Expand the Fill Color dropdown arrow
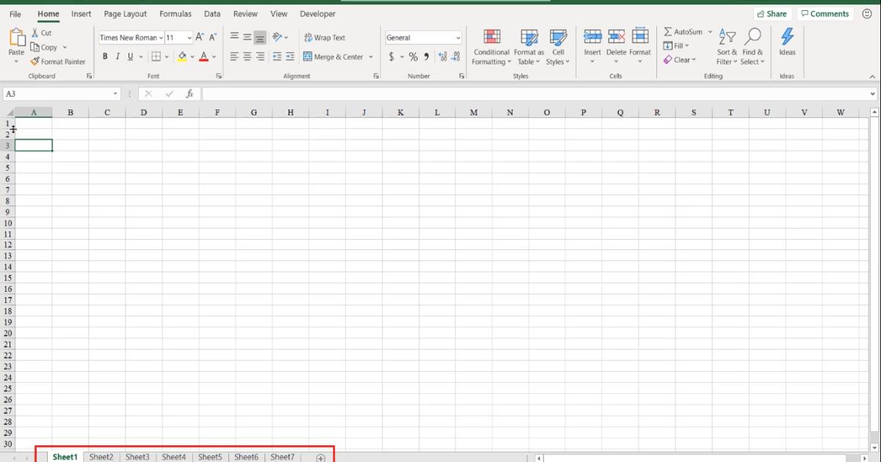881x462 pixels. [x=192, y=56]
